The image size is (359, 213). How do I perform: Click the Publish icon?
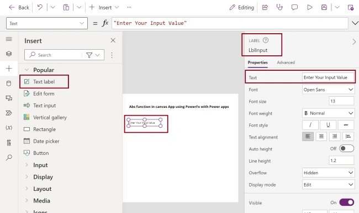coord(351,7)
